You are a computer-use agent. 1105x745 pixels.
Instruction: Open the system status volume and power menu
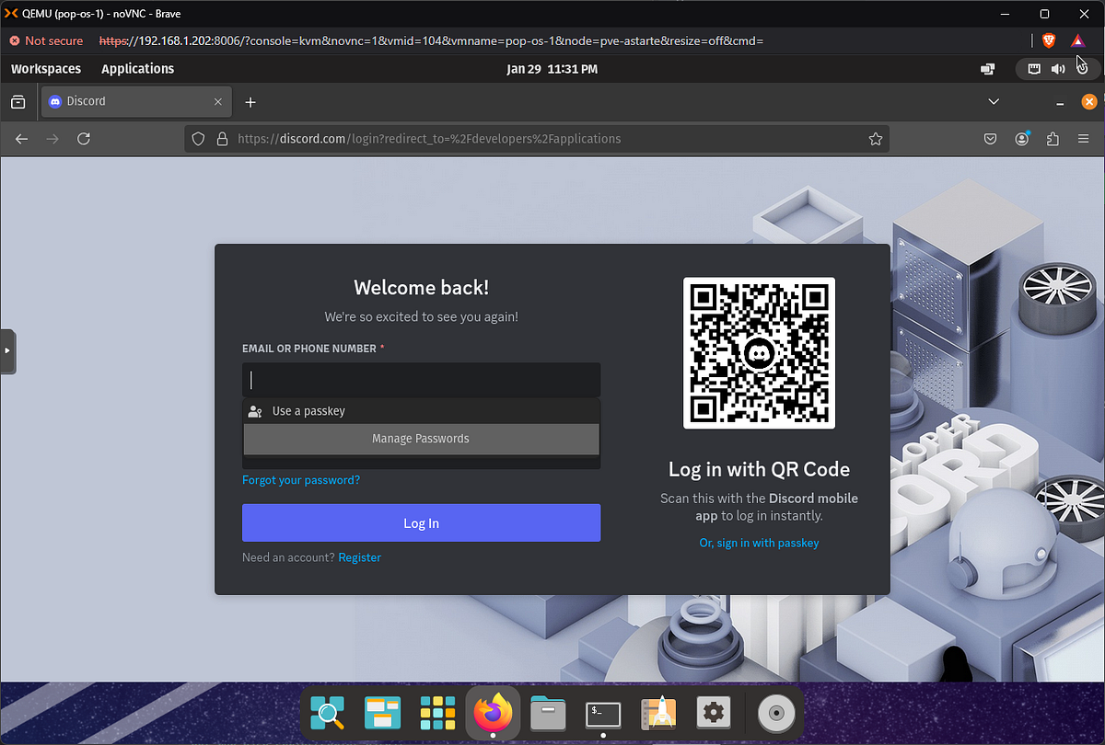pyautogui.click(x=1058, y=69)
